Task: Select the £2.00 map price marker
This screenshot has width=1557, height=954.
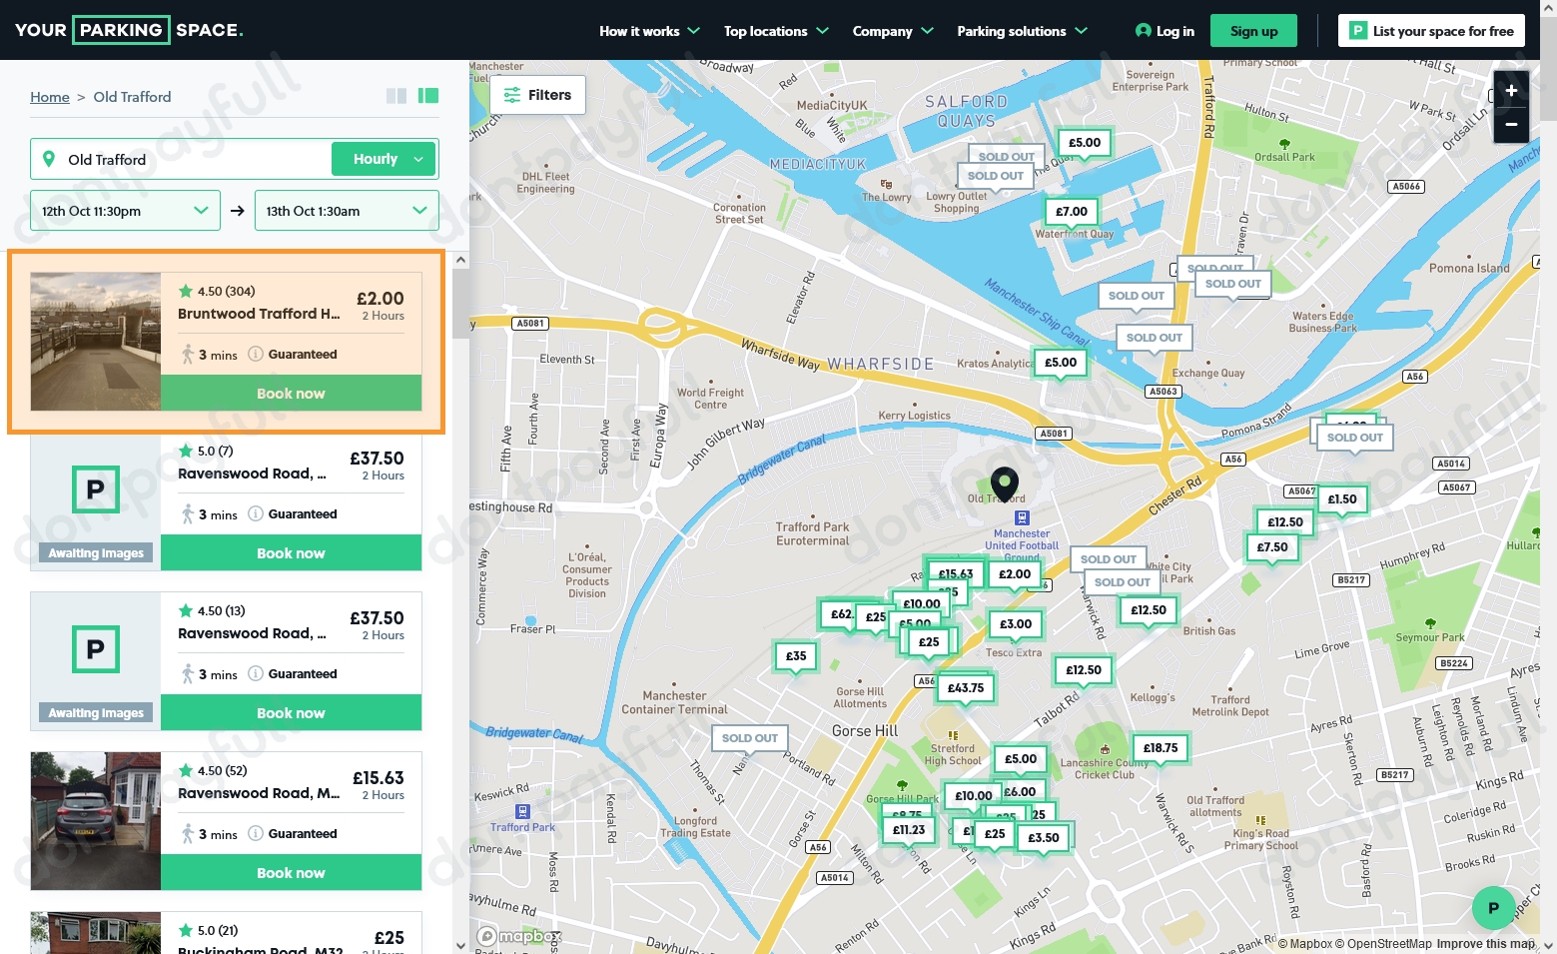Action: point(1015,574)
